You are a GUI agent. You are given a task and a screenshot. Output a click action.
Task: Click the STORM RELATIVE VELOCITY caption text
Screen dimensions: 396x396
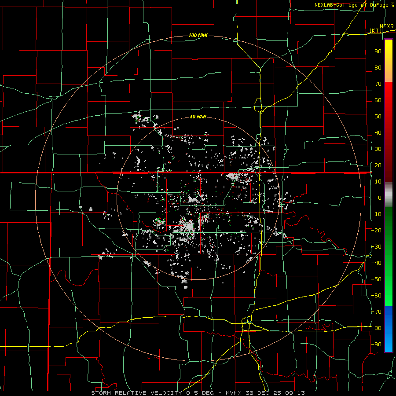pyautogui.click(x=136, y=393)
